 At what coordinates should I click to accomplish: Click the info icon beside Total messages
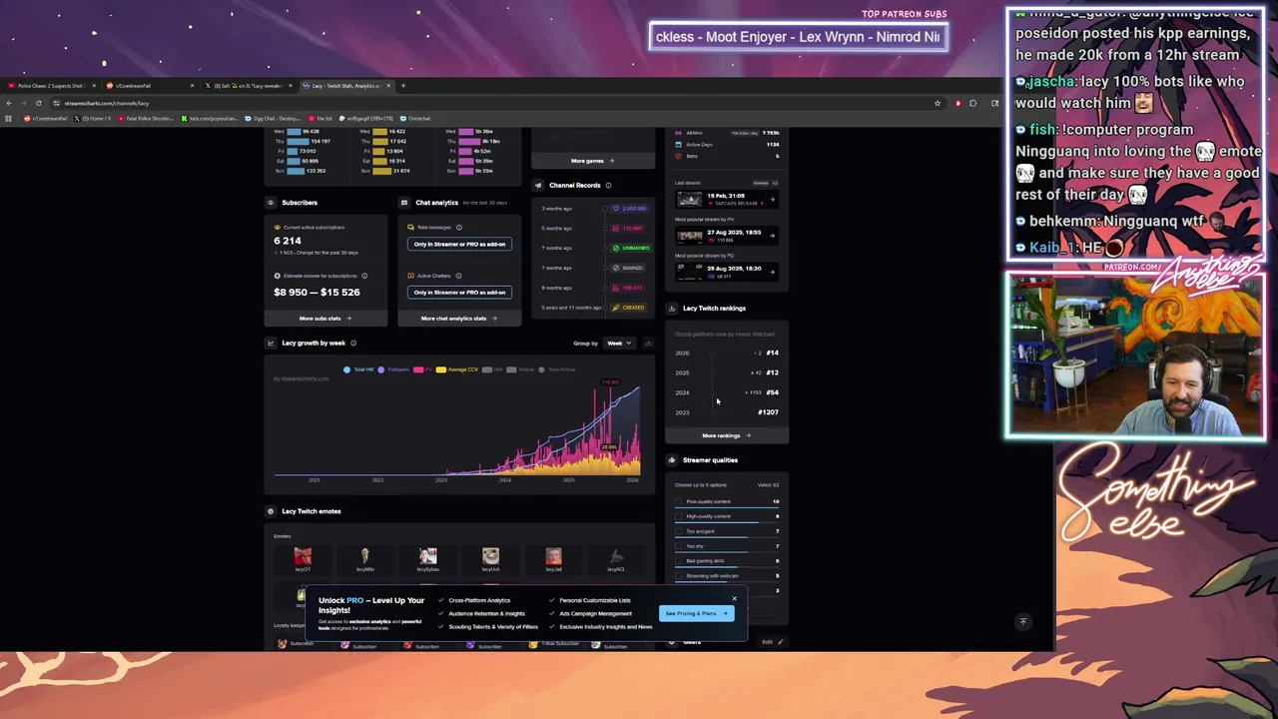pos(459,228)
